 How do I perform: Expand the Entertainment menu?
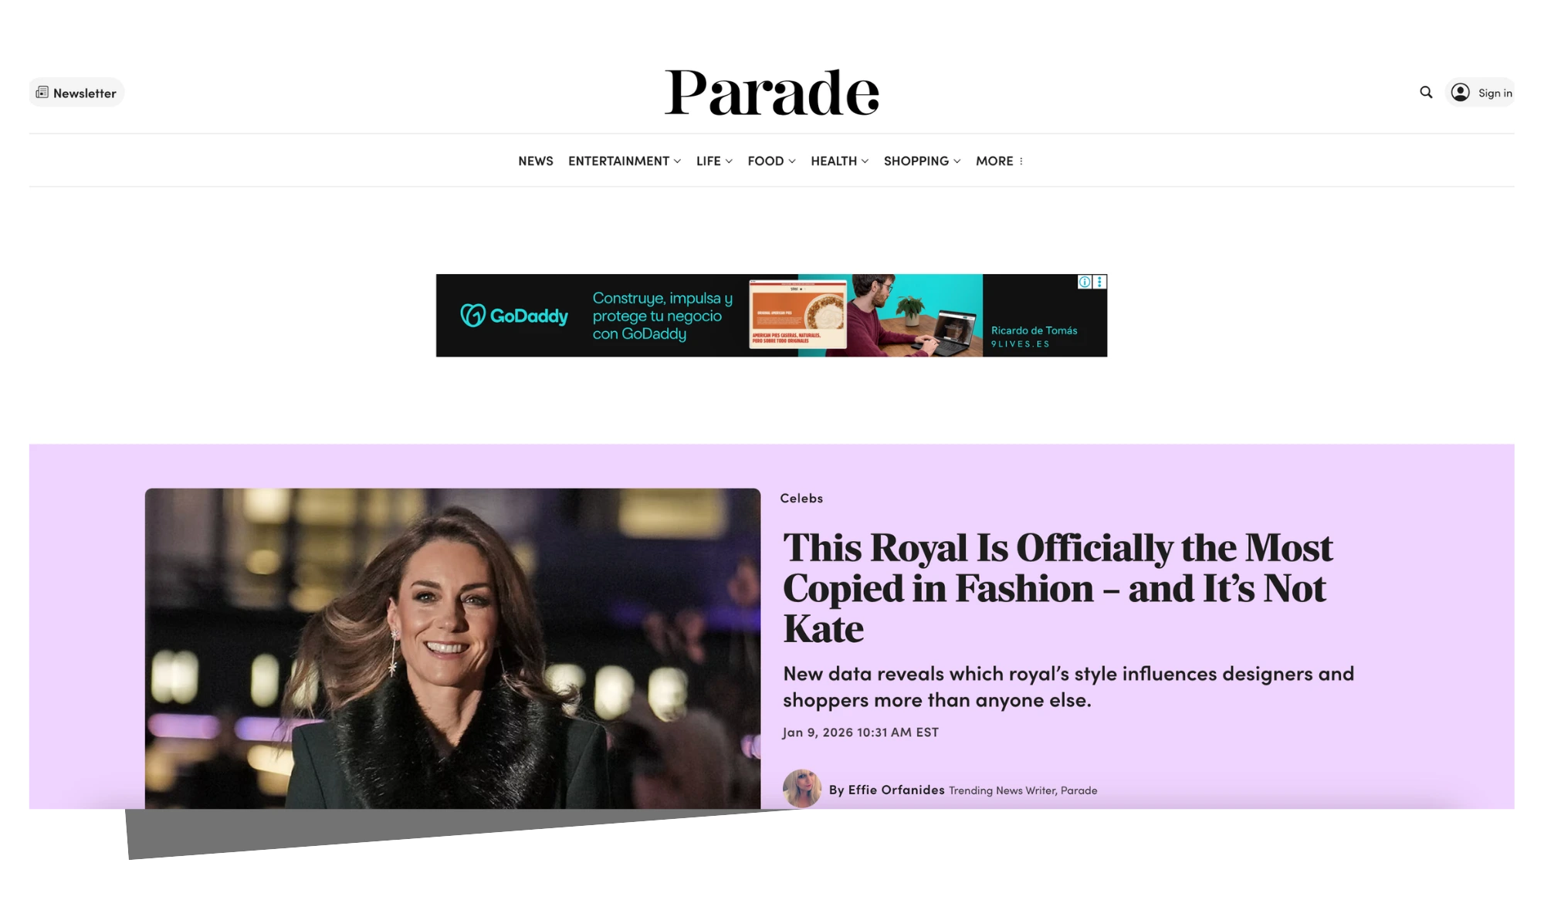625,161
